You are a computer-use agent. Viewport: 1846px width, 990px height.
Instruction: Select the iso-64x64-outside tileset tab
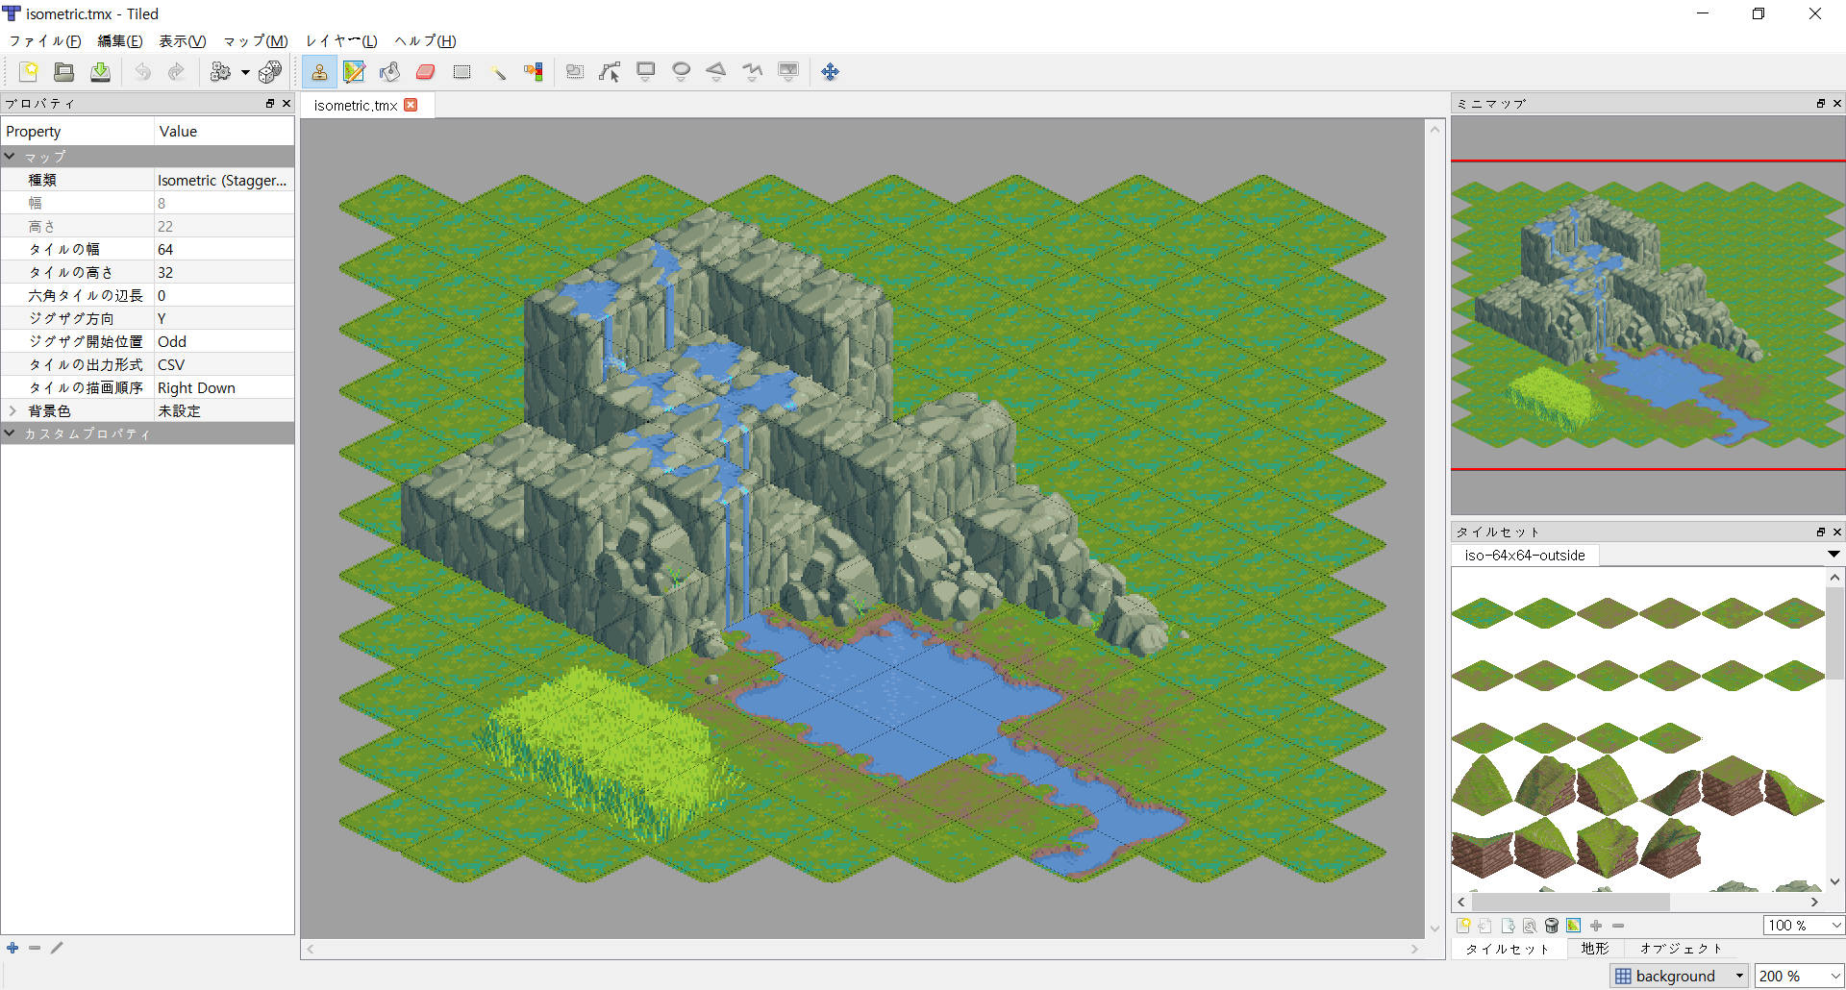[1525, 556]
